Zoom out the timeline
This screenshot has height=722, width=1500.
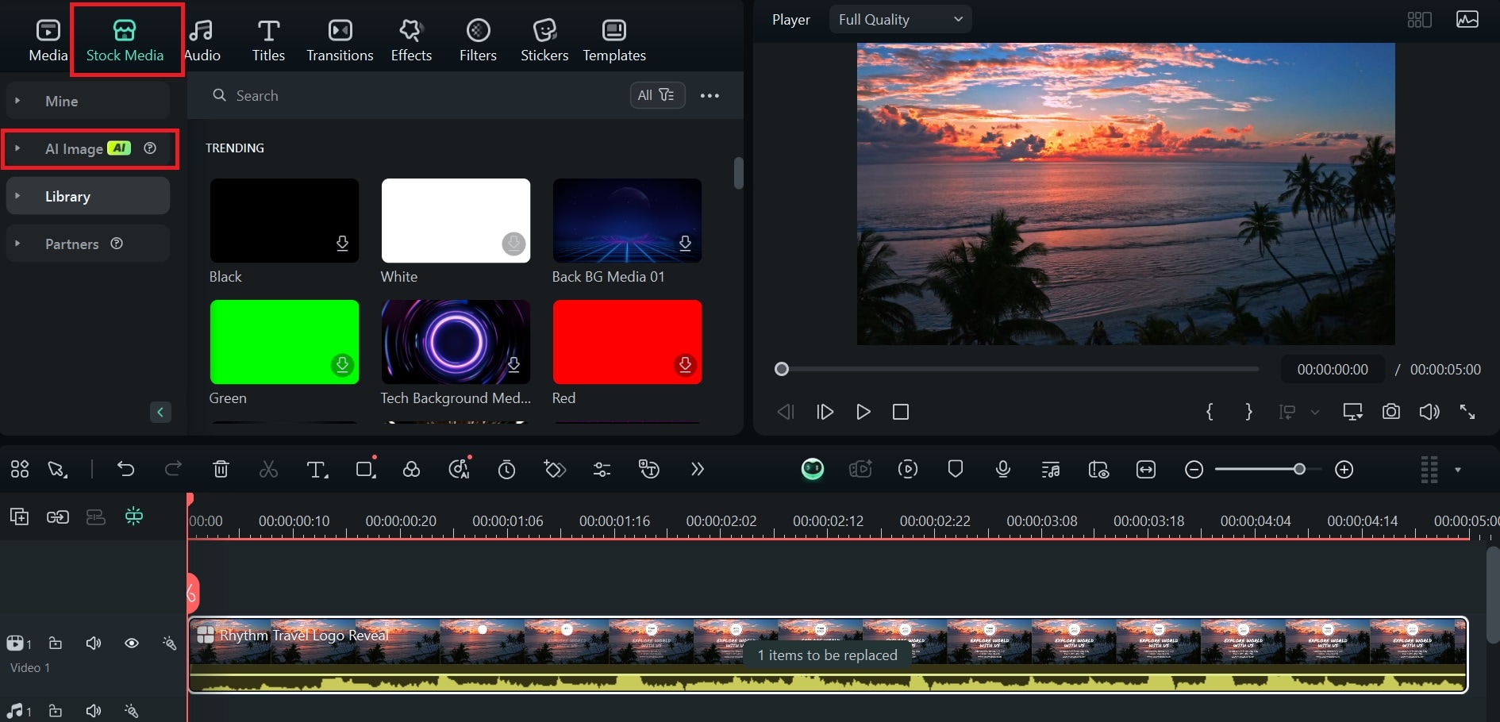(1194, 470)
